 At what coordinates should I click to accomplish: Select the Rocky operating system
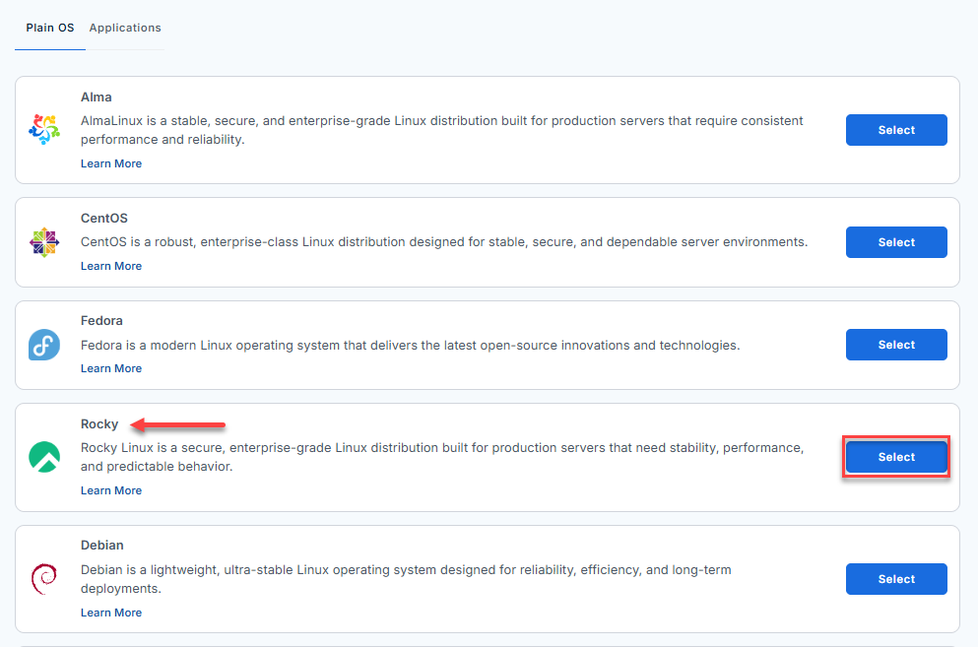(896, 457)
